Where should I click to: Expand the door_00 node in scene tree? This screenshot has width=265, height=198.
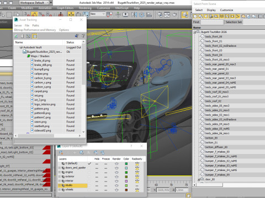point(199,179)
